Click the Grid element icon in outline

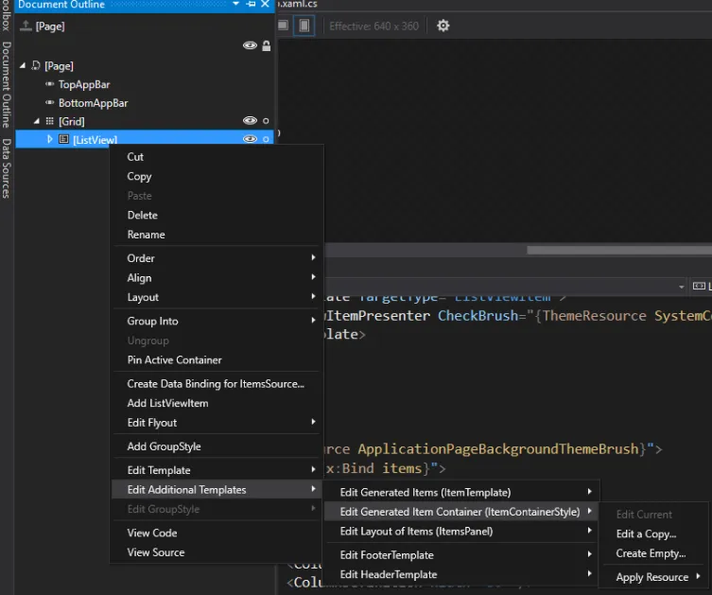point(49,121)
